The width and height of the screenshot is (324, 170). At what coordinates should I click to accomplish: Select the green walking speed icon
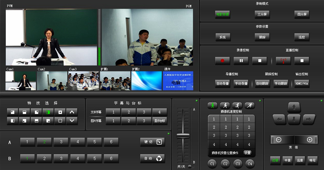[212, 106]
